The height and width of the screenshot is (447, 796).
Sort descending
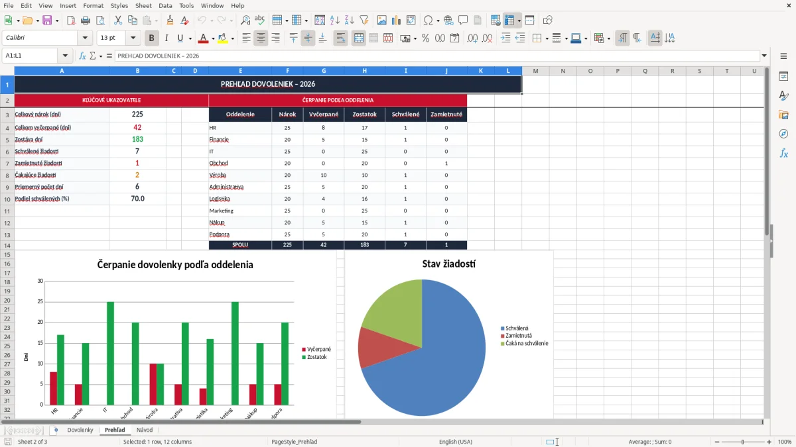pos(349,21)
